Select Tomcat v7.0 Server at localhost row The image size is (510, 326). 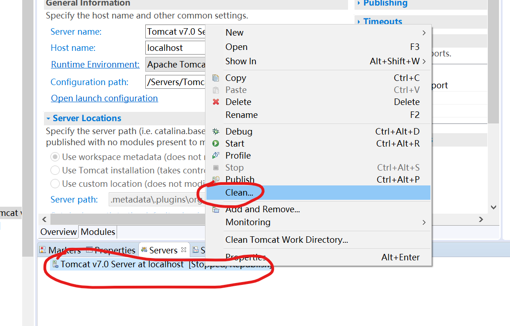[x=161, y=264]
